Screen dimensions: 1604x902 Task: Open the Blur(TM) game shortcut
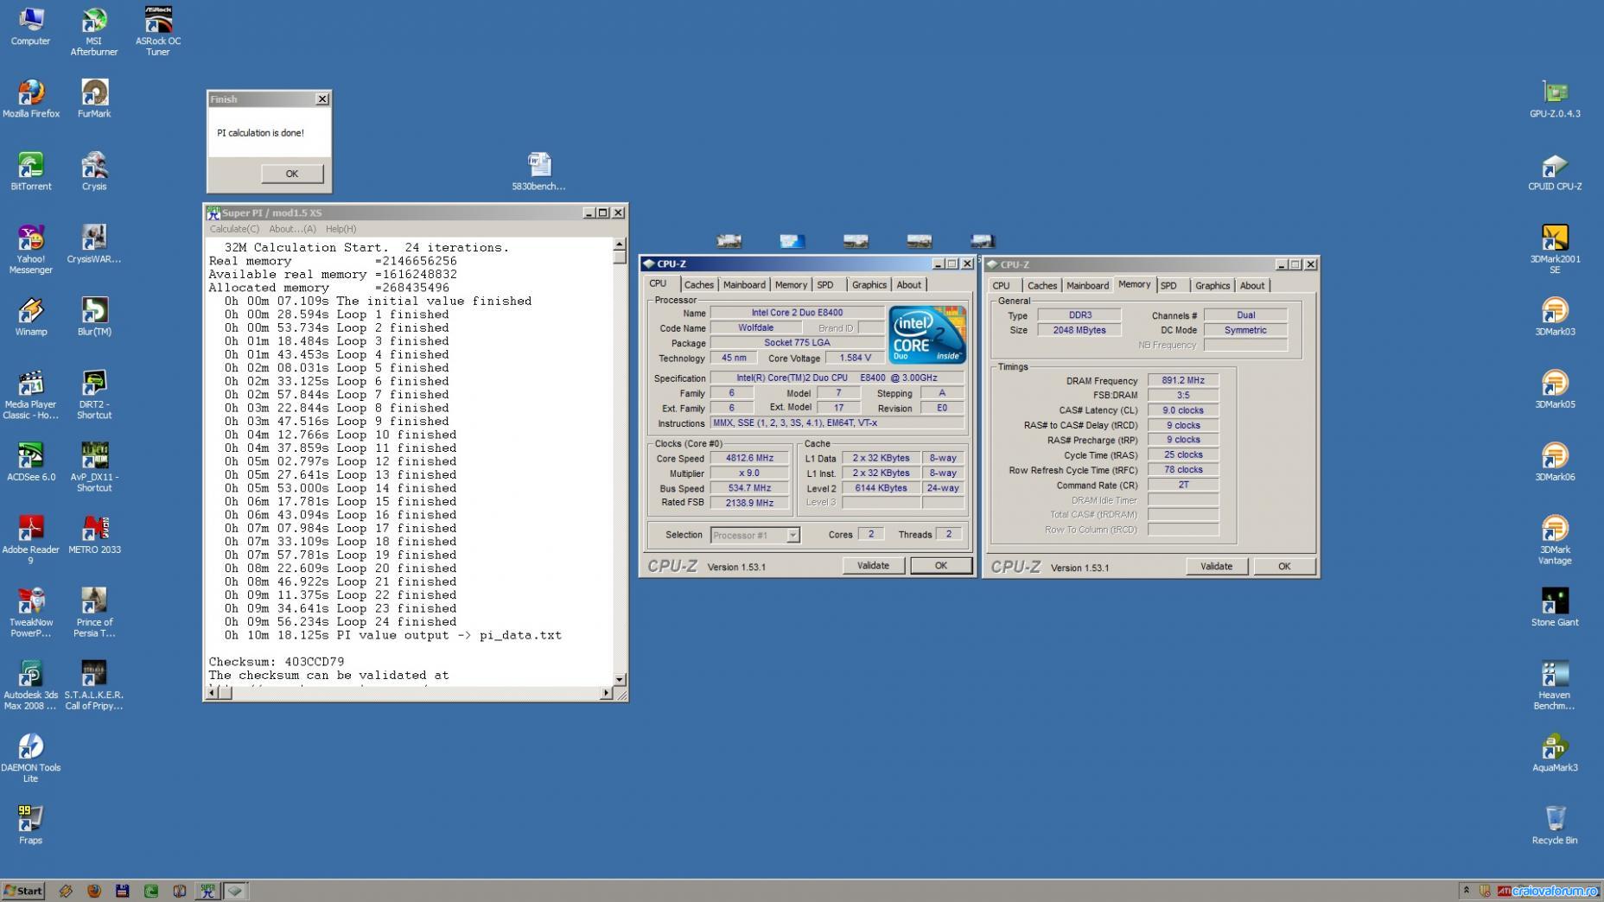click(94, 316)
